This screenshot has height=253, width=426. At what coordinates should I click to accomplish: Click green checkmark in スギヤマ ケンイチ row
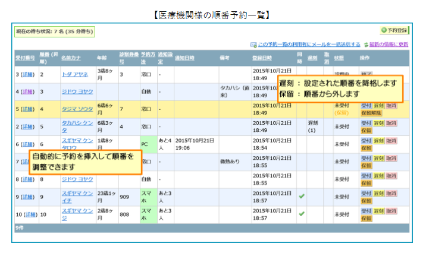(x=302, y=197)
